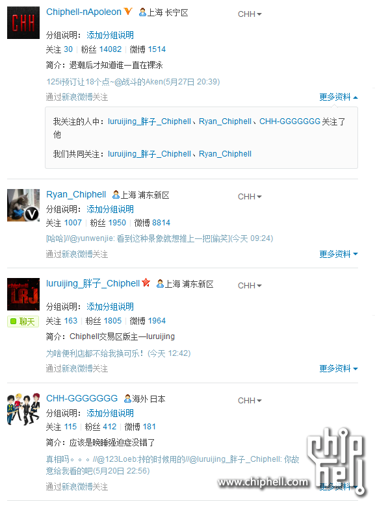The height and width of the screenshot is (506, 375).
Task: Open the Ryan_Chiphell profile name link
Action: click(x=76, y=194)
